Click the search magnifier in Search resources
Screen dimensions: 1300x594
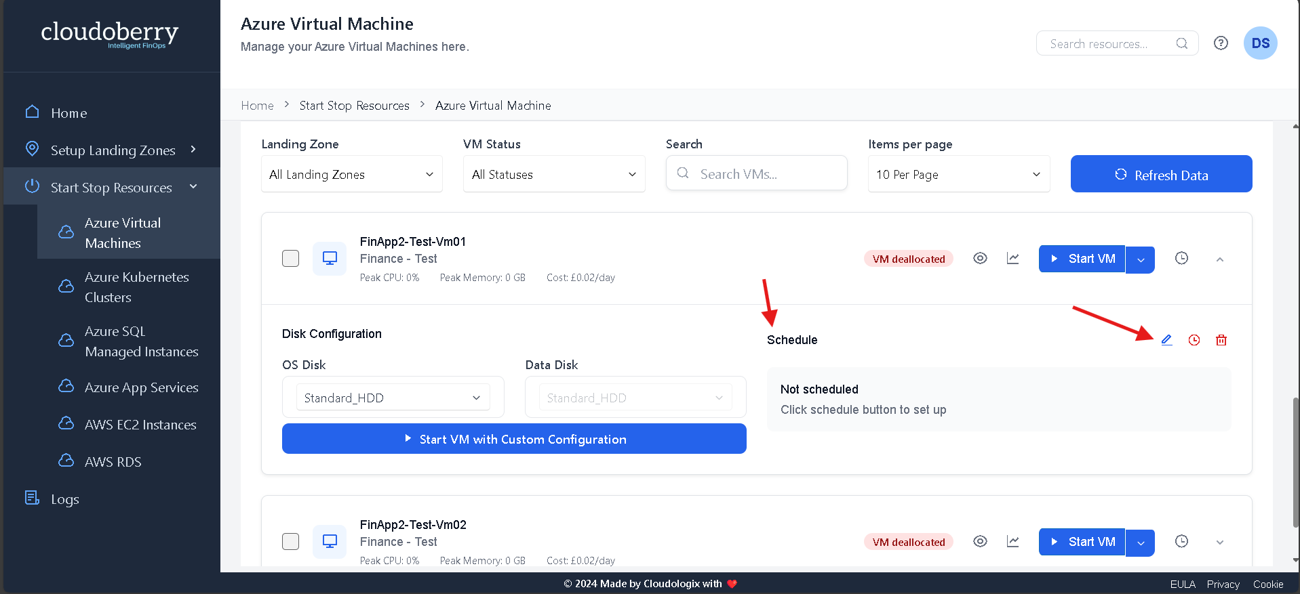1182,43
